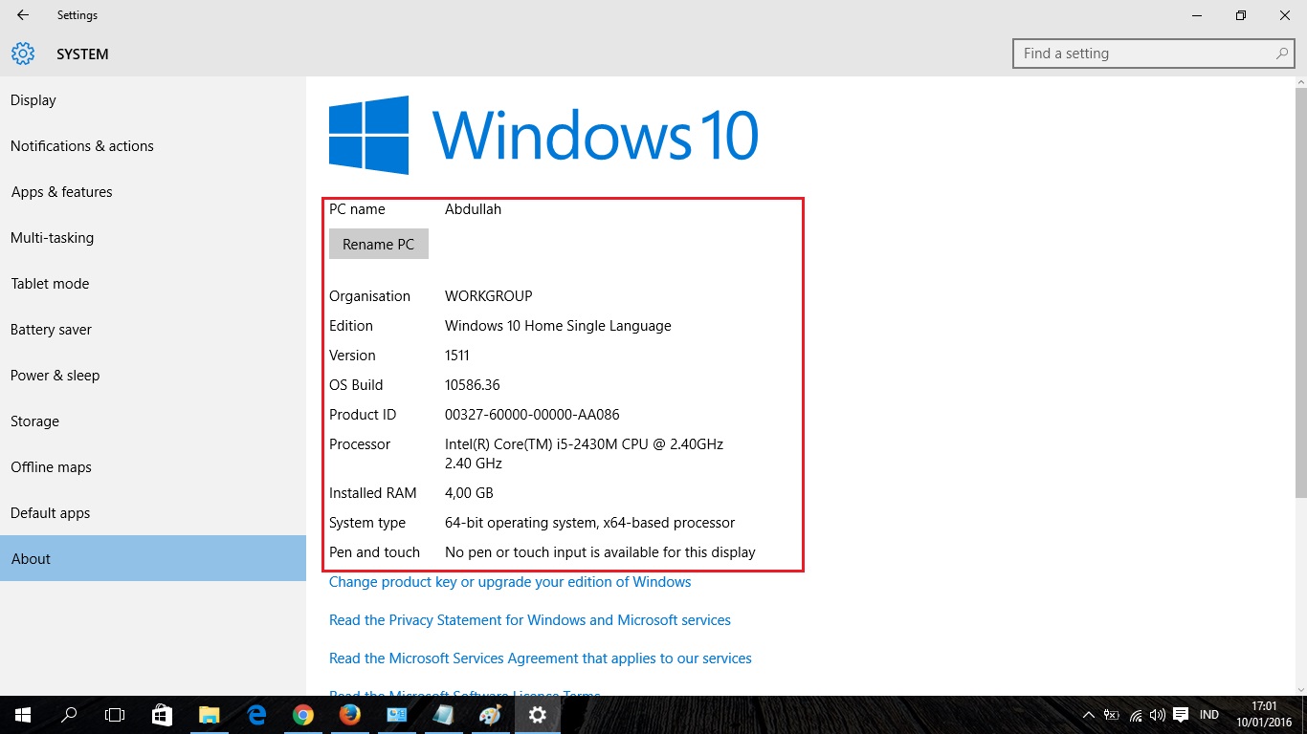Click the No pen or touch input text
Screen dimensions: 1307x734
(x=600, y=552)
